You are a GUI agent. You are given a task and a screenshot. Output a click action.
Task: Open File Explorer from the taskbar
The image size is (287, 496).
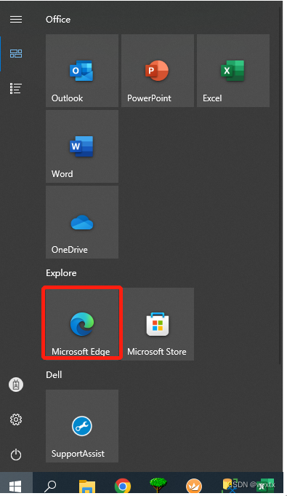[86, 487]
